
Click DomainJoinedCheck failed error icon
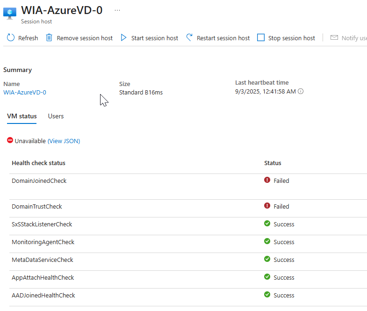(x=267, y=180)
